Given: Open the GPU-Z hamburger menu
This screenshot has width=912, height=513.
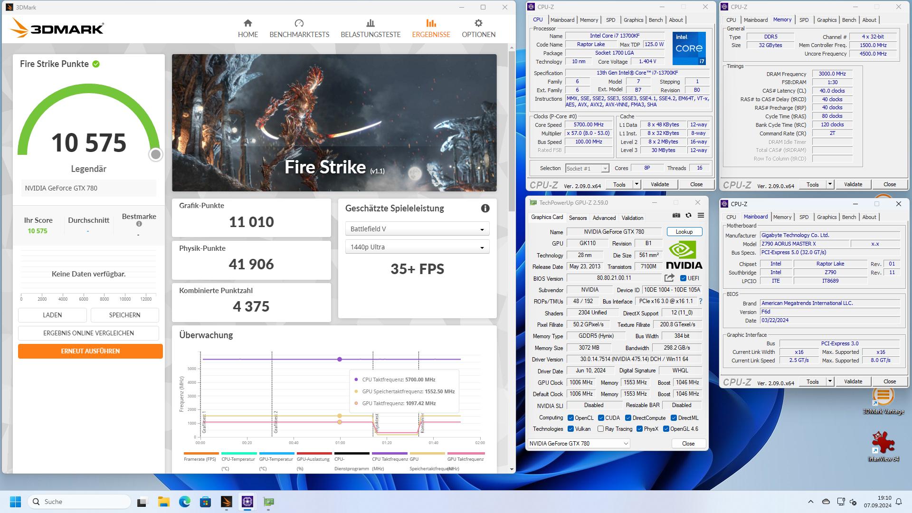Looking at the screenshot, I should click(701, 215).
